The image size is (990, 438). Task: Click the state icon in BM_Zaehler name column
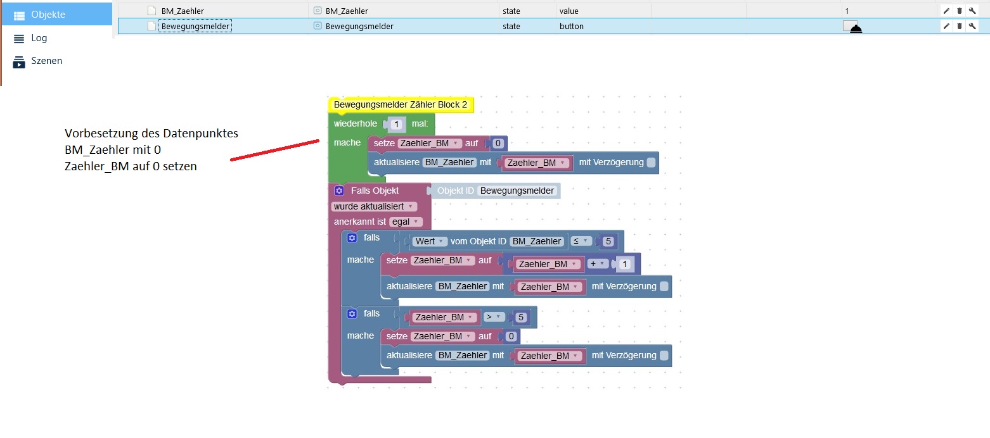coord(318,11)
